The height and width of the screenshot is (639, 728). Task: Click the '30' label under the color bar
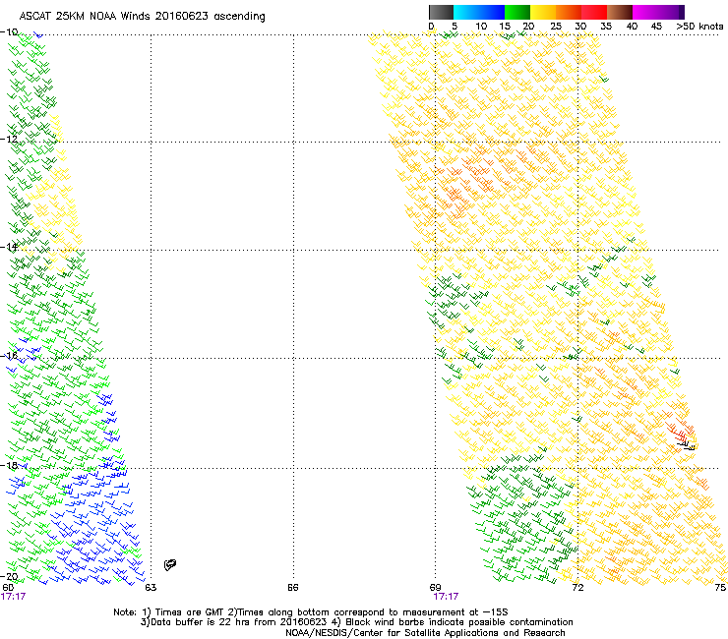click(580, 27)
